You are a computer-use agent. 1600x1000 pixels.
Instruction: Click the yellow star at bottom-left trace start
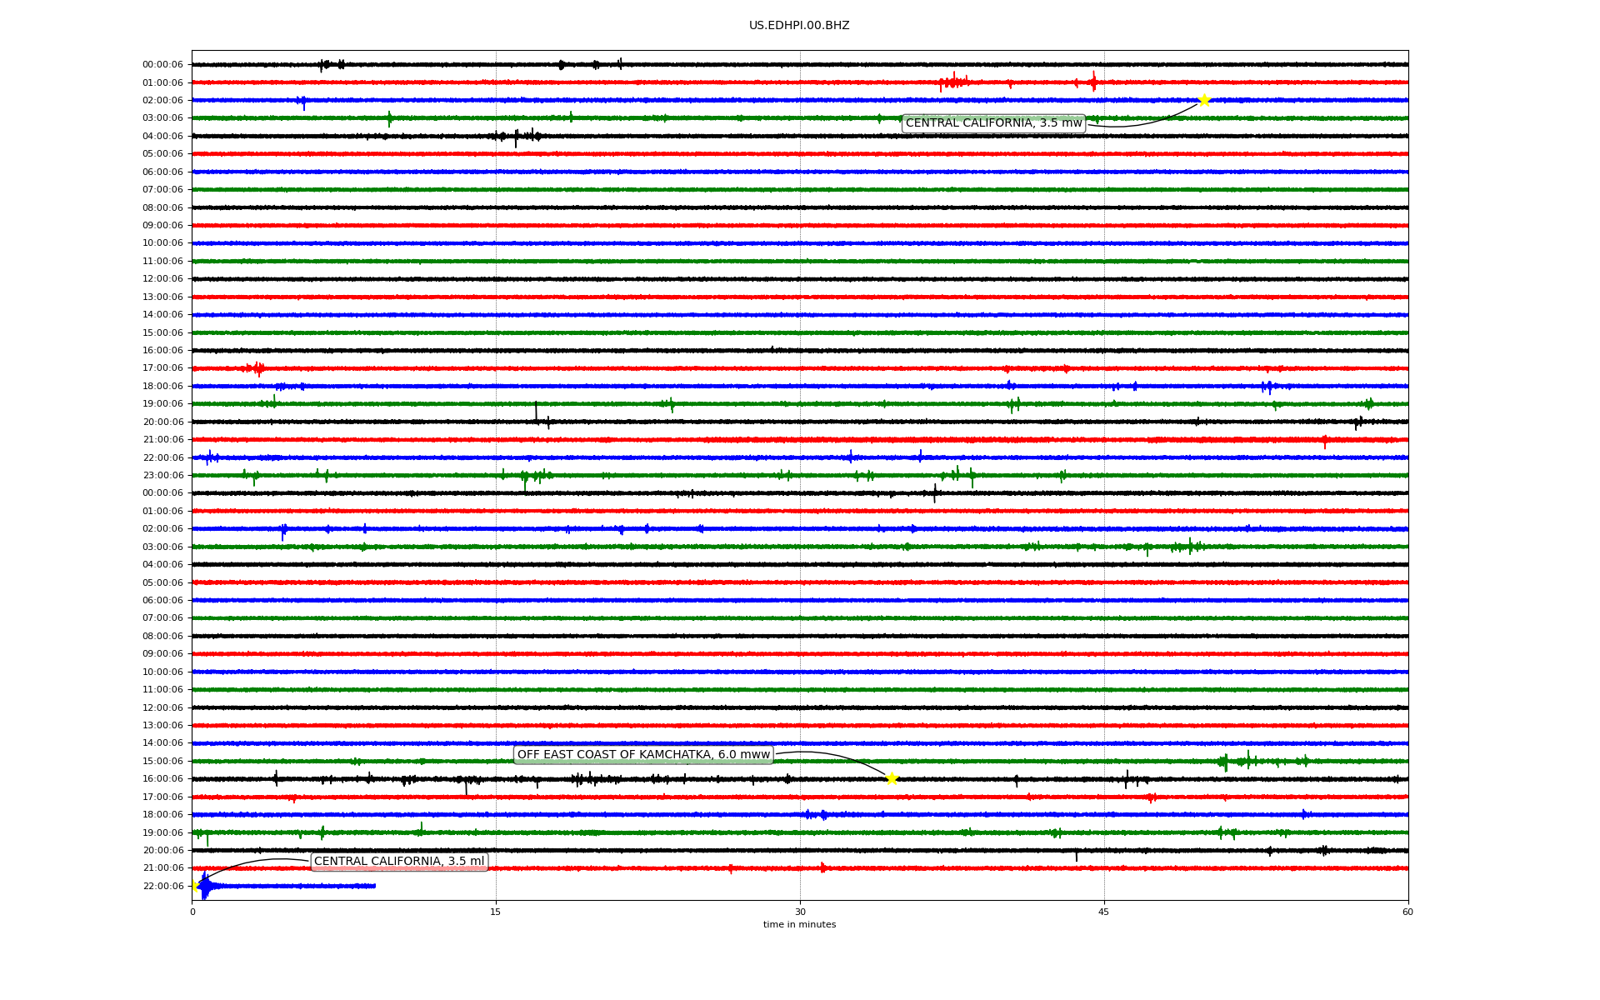pos(194,885)
